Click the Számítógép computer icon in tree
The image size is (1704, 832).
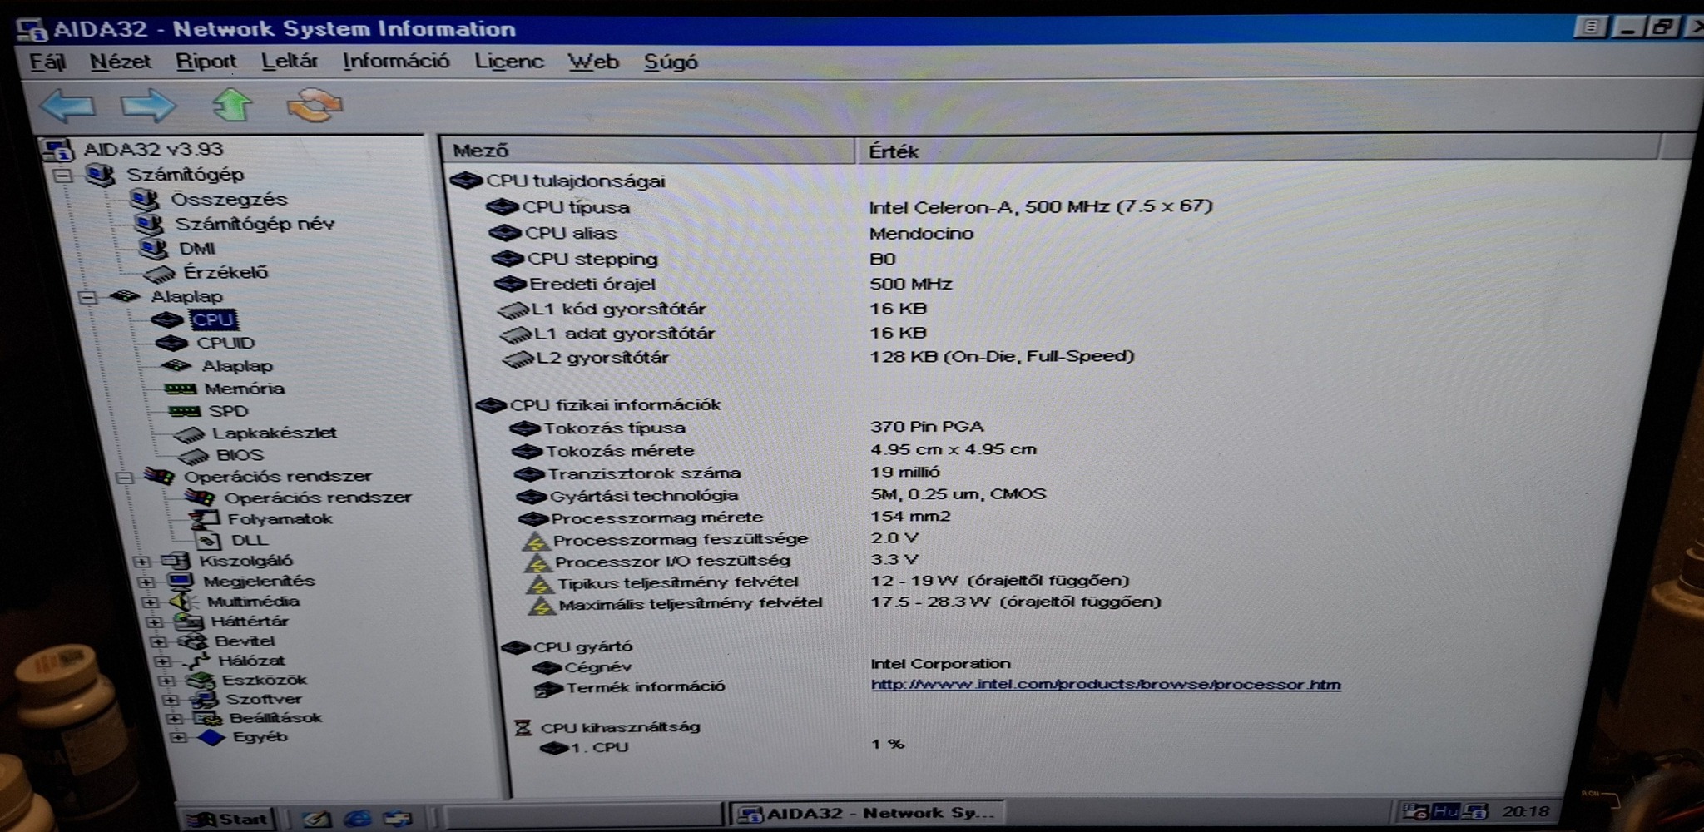click(100, 175)
